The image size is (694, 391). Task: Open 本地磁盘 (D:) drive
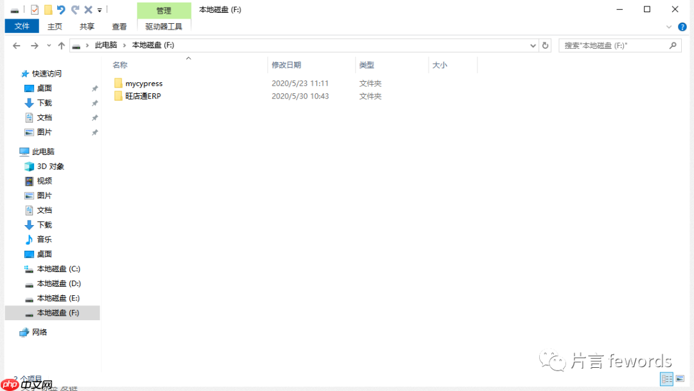click(59, 284)
